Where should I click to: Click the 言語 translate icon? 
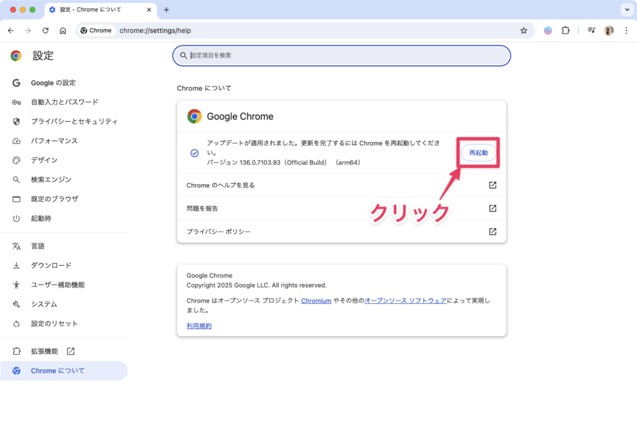16,247
